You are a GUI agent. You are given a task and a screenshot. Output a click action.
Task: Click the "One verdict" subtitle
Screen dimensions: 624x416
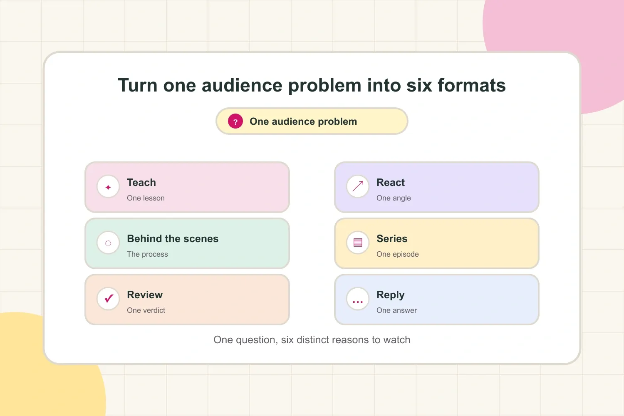tap(146, 310)
